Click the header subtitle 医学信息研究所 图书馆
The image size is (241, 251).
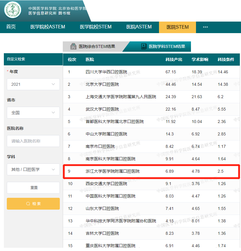click(49, 13)
